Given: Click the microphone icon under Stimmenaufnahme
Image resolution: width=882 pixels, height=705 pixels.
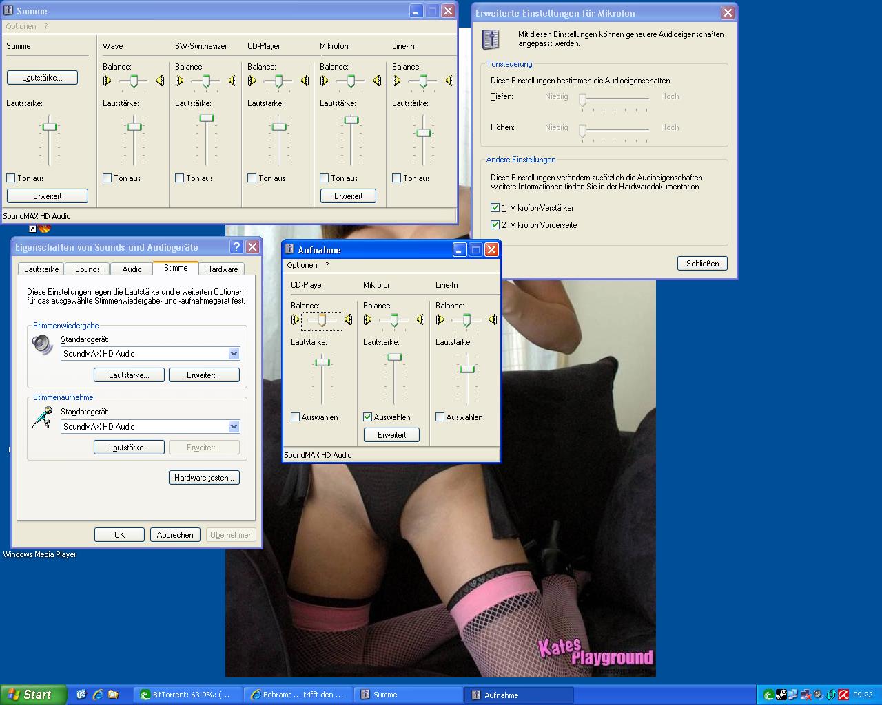Looking at the screenshot, I should (x=42, y=417).
